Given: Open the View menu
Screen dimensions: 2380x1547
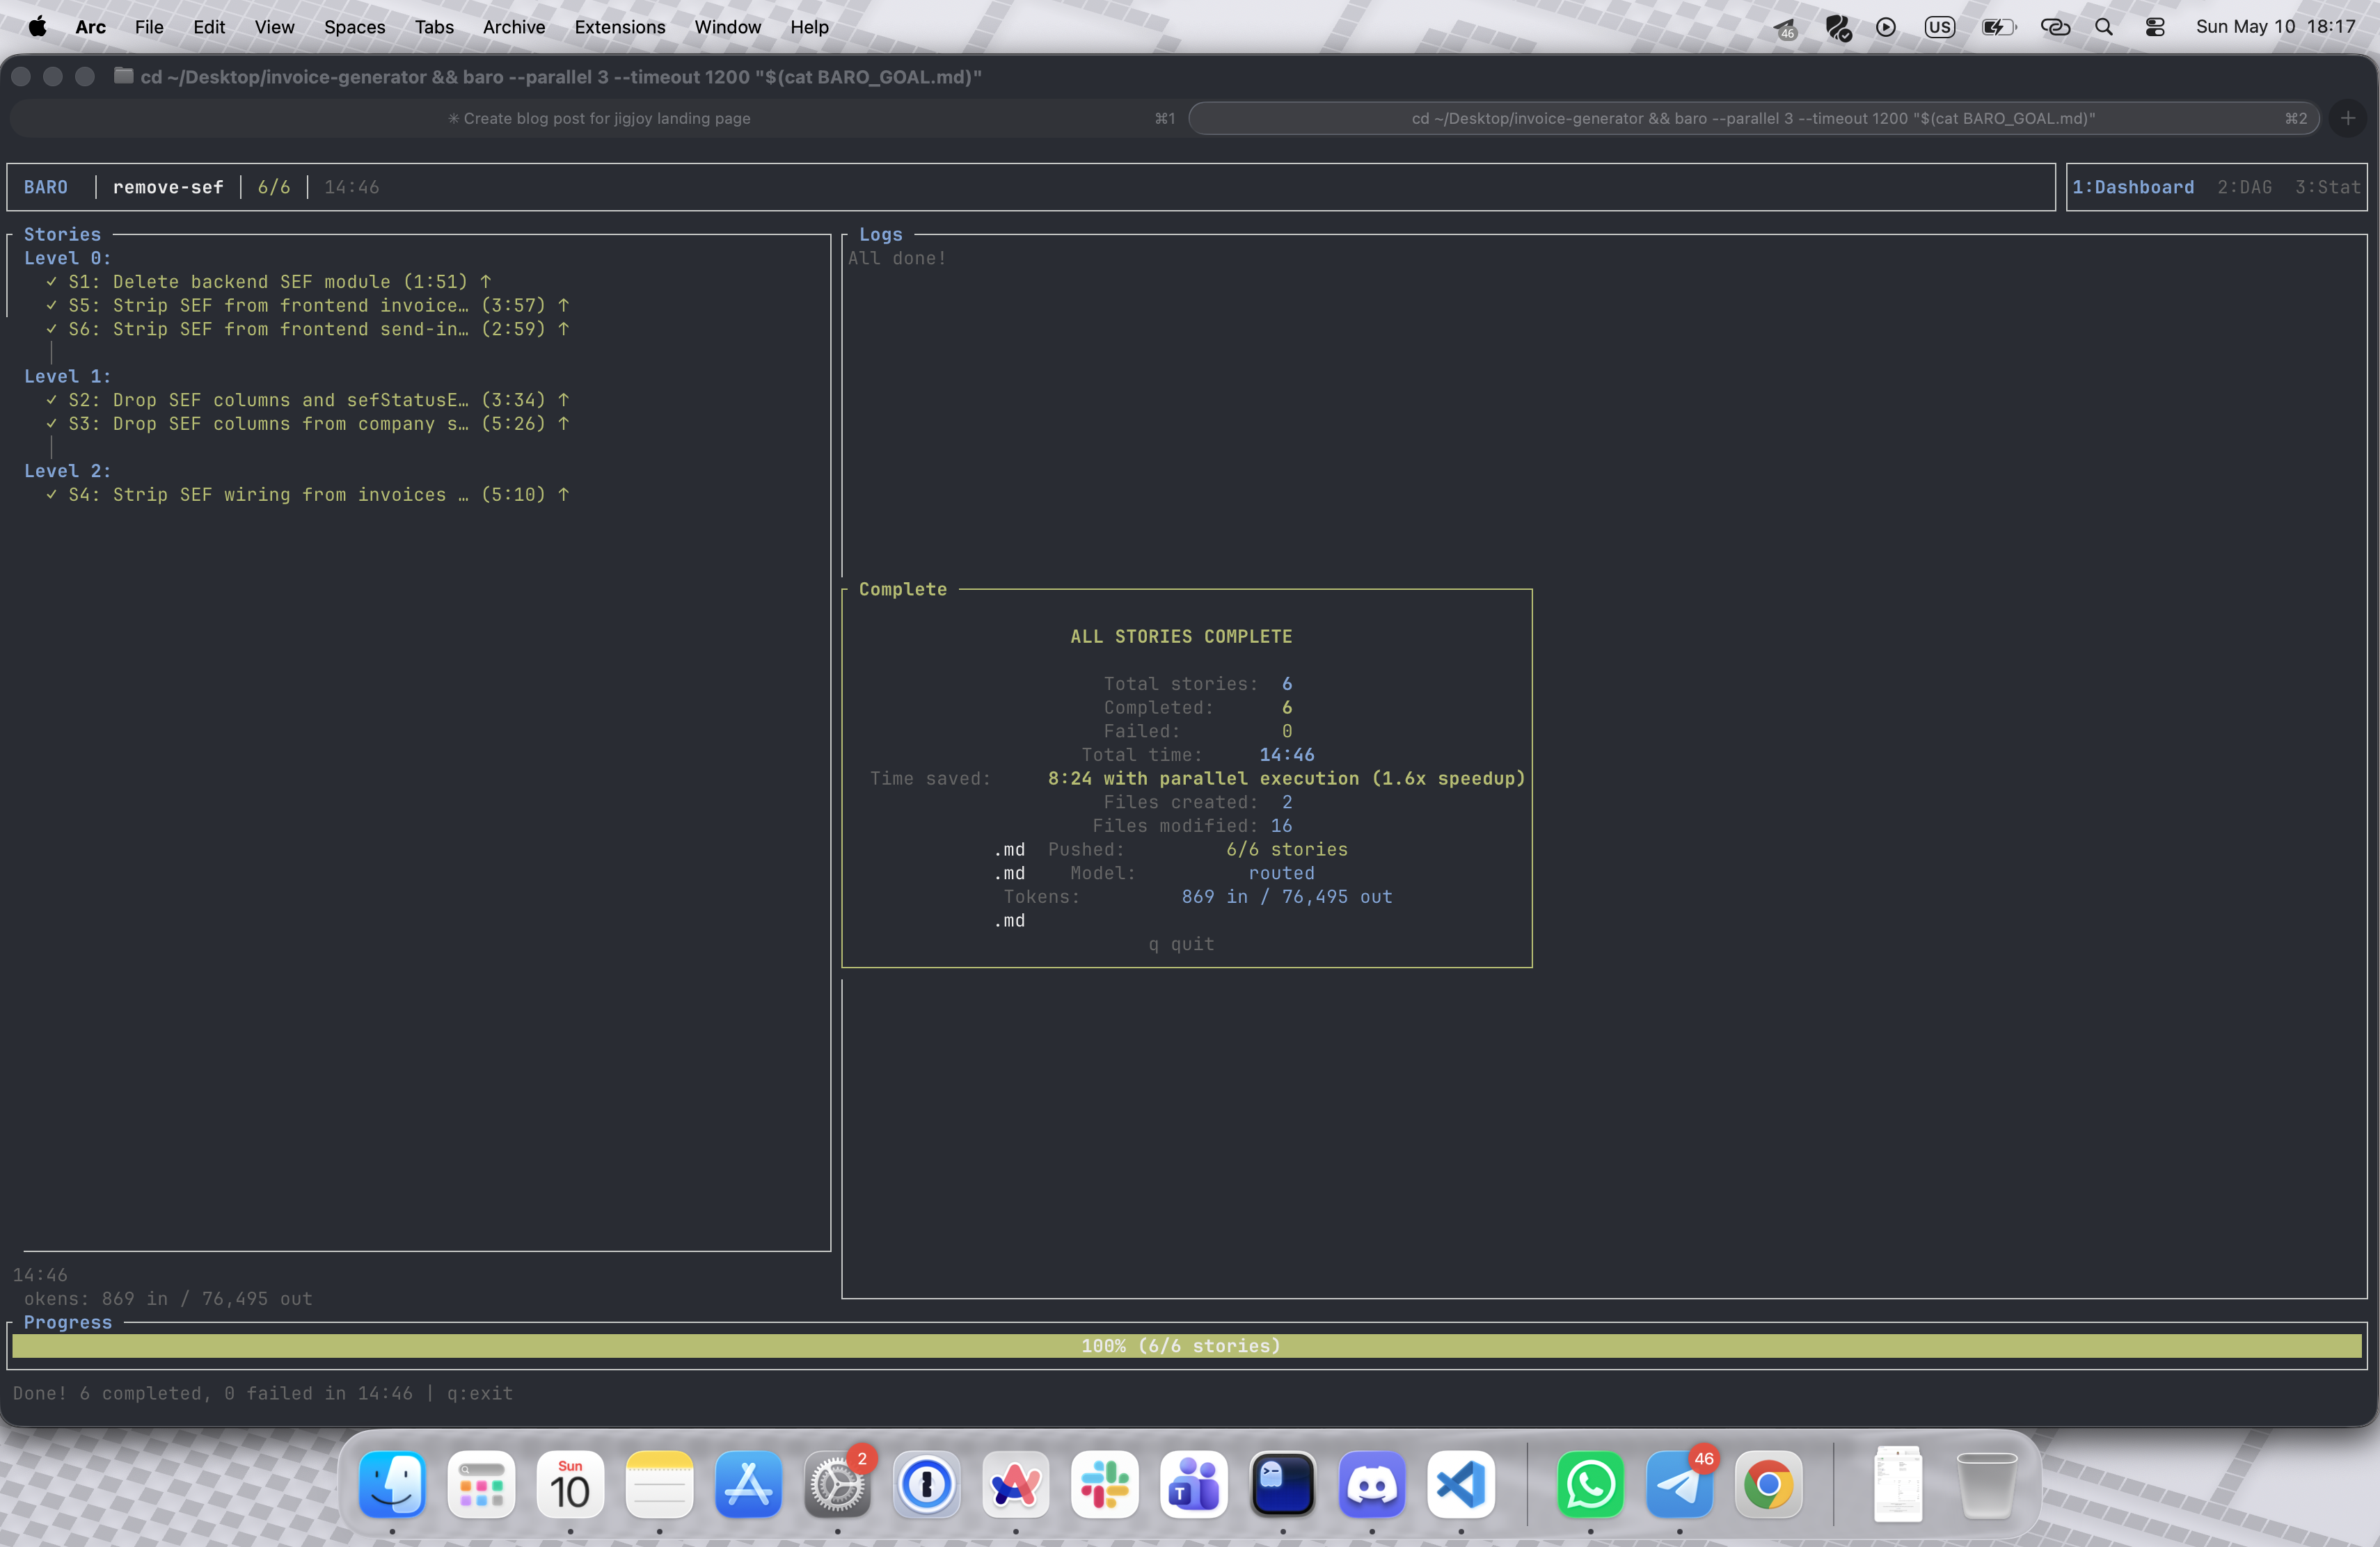Looking at the screenshot, I should 274,27.
